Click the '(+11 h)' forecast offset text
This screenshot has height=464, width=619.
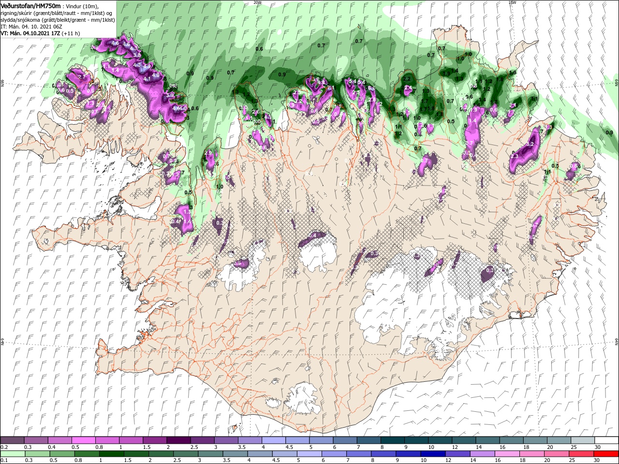pos(71,33)
